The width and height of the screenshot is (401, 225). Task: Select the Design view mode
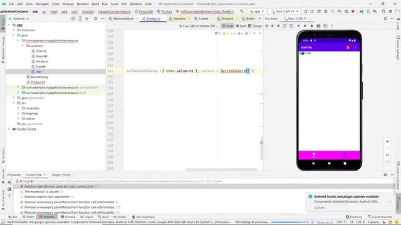click(x=255, y=26)
